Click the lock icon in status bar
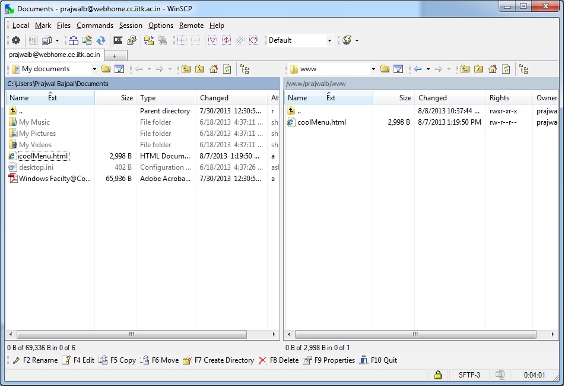 [x=438, y=375]
